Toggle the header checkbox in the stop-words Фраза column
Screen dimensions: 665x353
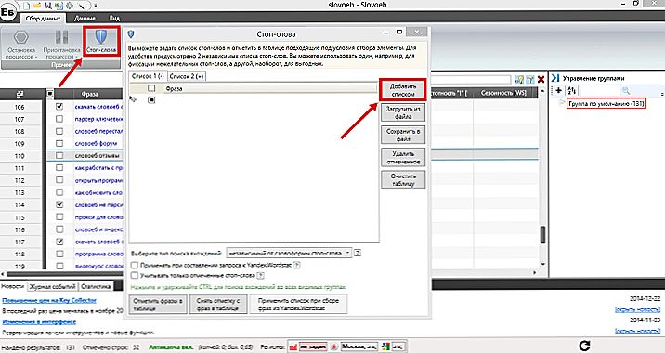151,88
